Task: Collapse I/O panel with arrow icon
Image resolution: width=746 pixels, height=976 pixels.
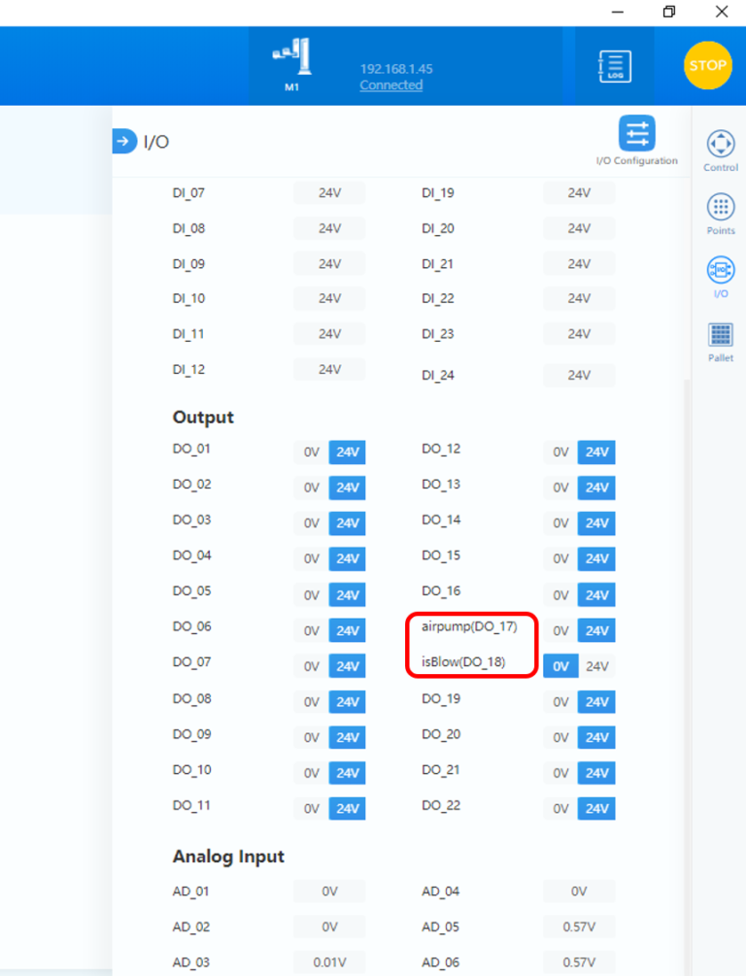Action: coord(124,142)
